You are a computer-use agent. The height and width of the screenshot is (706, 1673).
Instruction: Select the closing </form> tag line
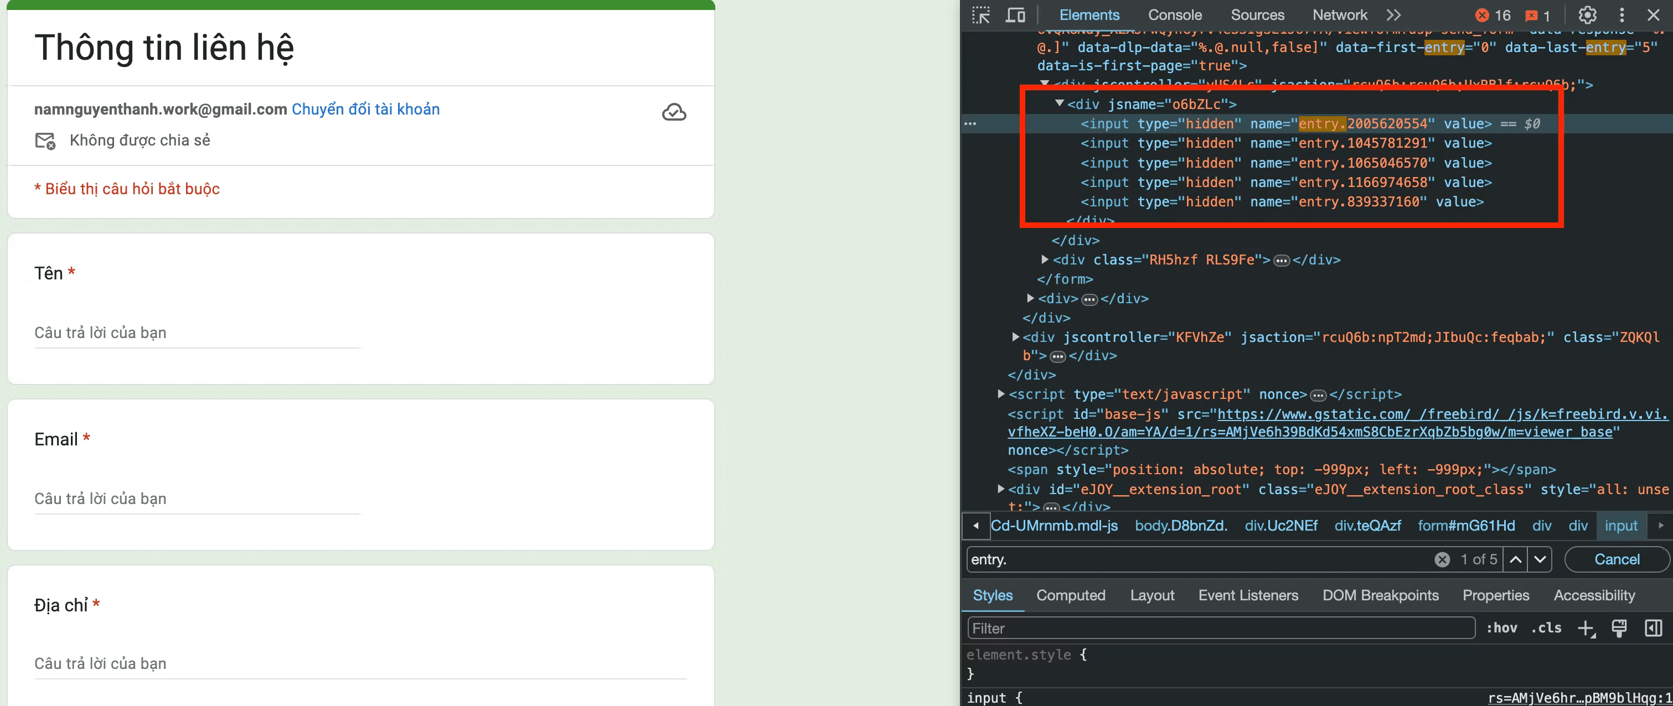click(x=1065, y=279)
